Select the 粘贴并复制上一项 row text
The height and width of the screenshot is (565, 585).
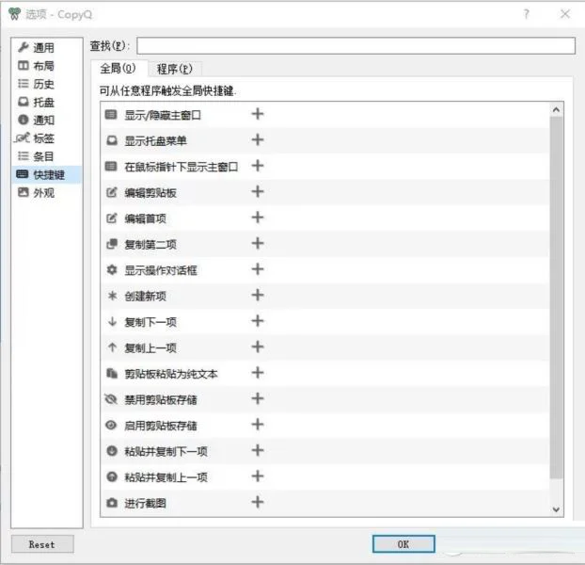point(166,477)
